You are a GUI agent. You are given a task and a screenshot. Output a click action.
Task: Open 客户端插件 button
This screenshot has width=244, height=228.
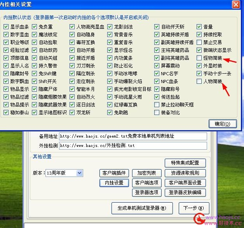114,173
